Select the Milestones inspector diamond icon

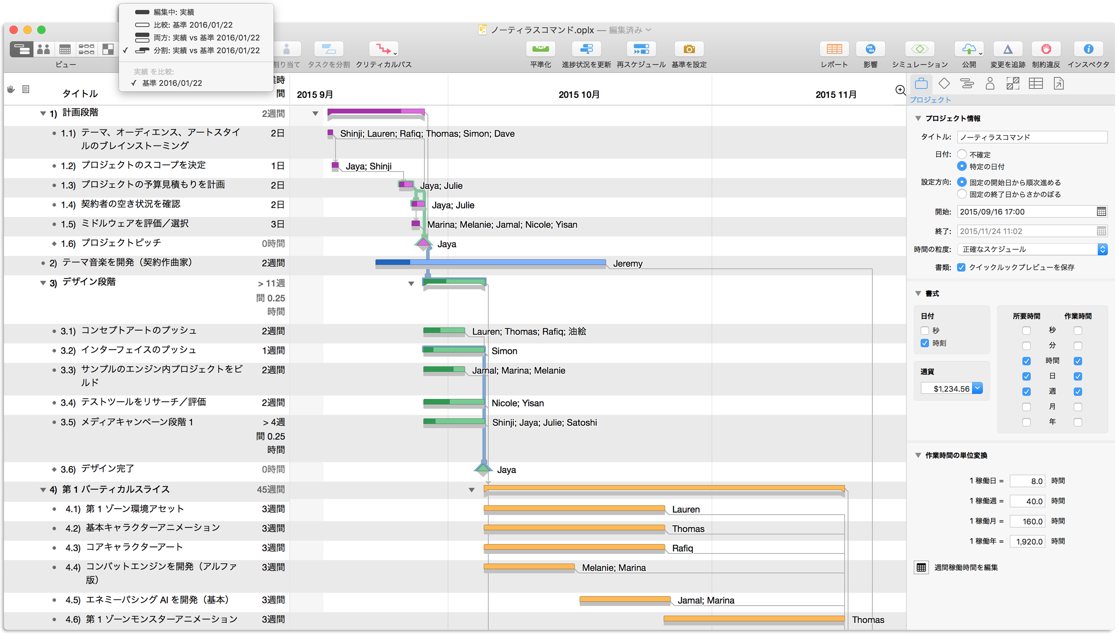click(944, 83)
